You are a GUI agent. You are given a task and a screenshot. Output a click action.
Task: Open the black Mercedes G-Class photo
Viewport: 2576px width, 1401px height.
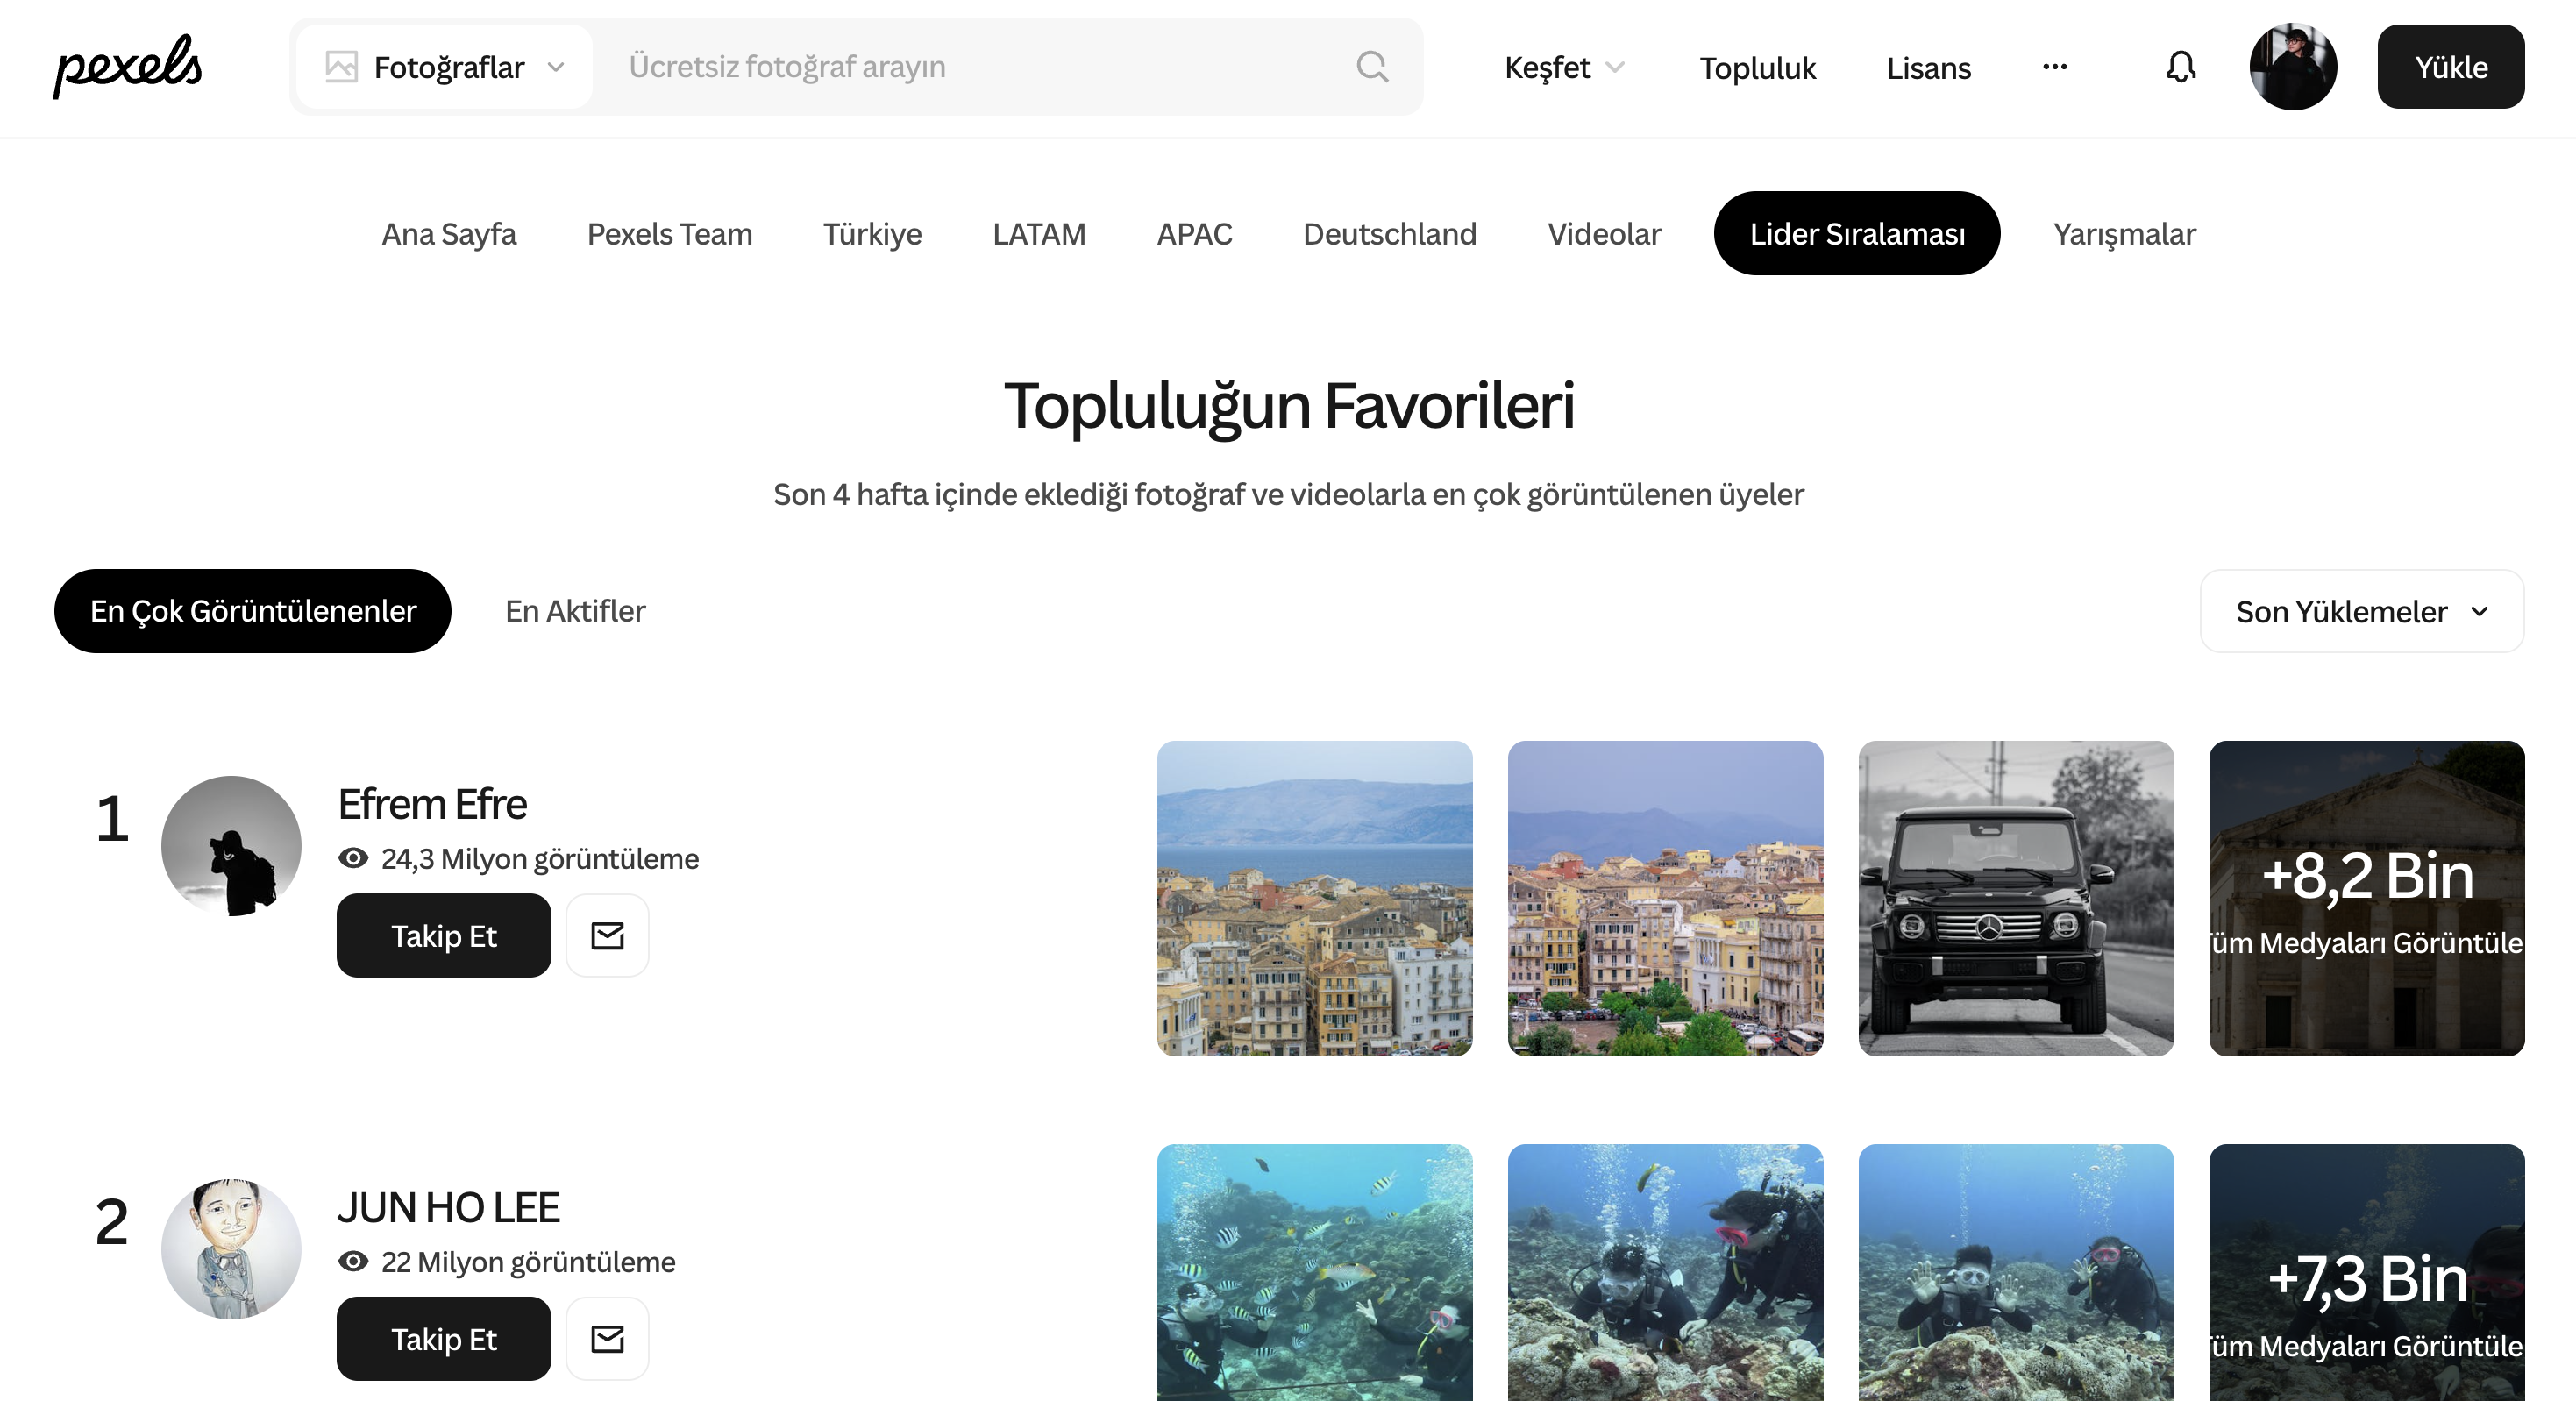[x=2015, y=898]
